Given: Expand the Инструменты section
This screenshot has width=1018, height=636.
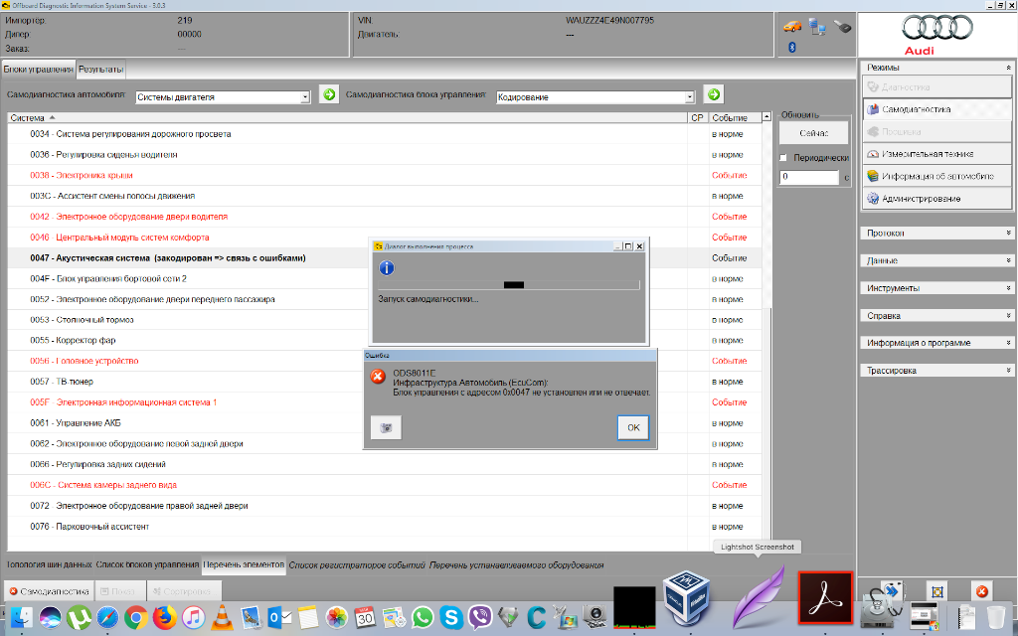Looking at the screenshot, I should (x=937, y=288).
